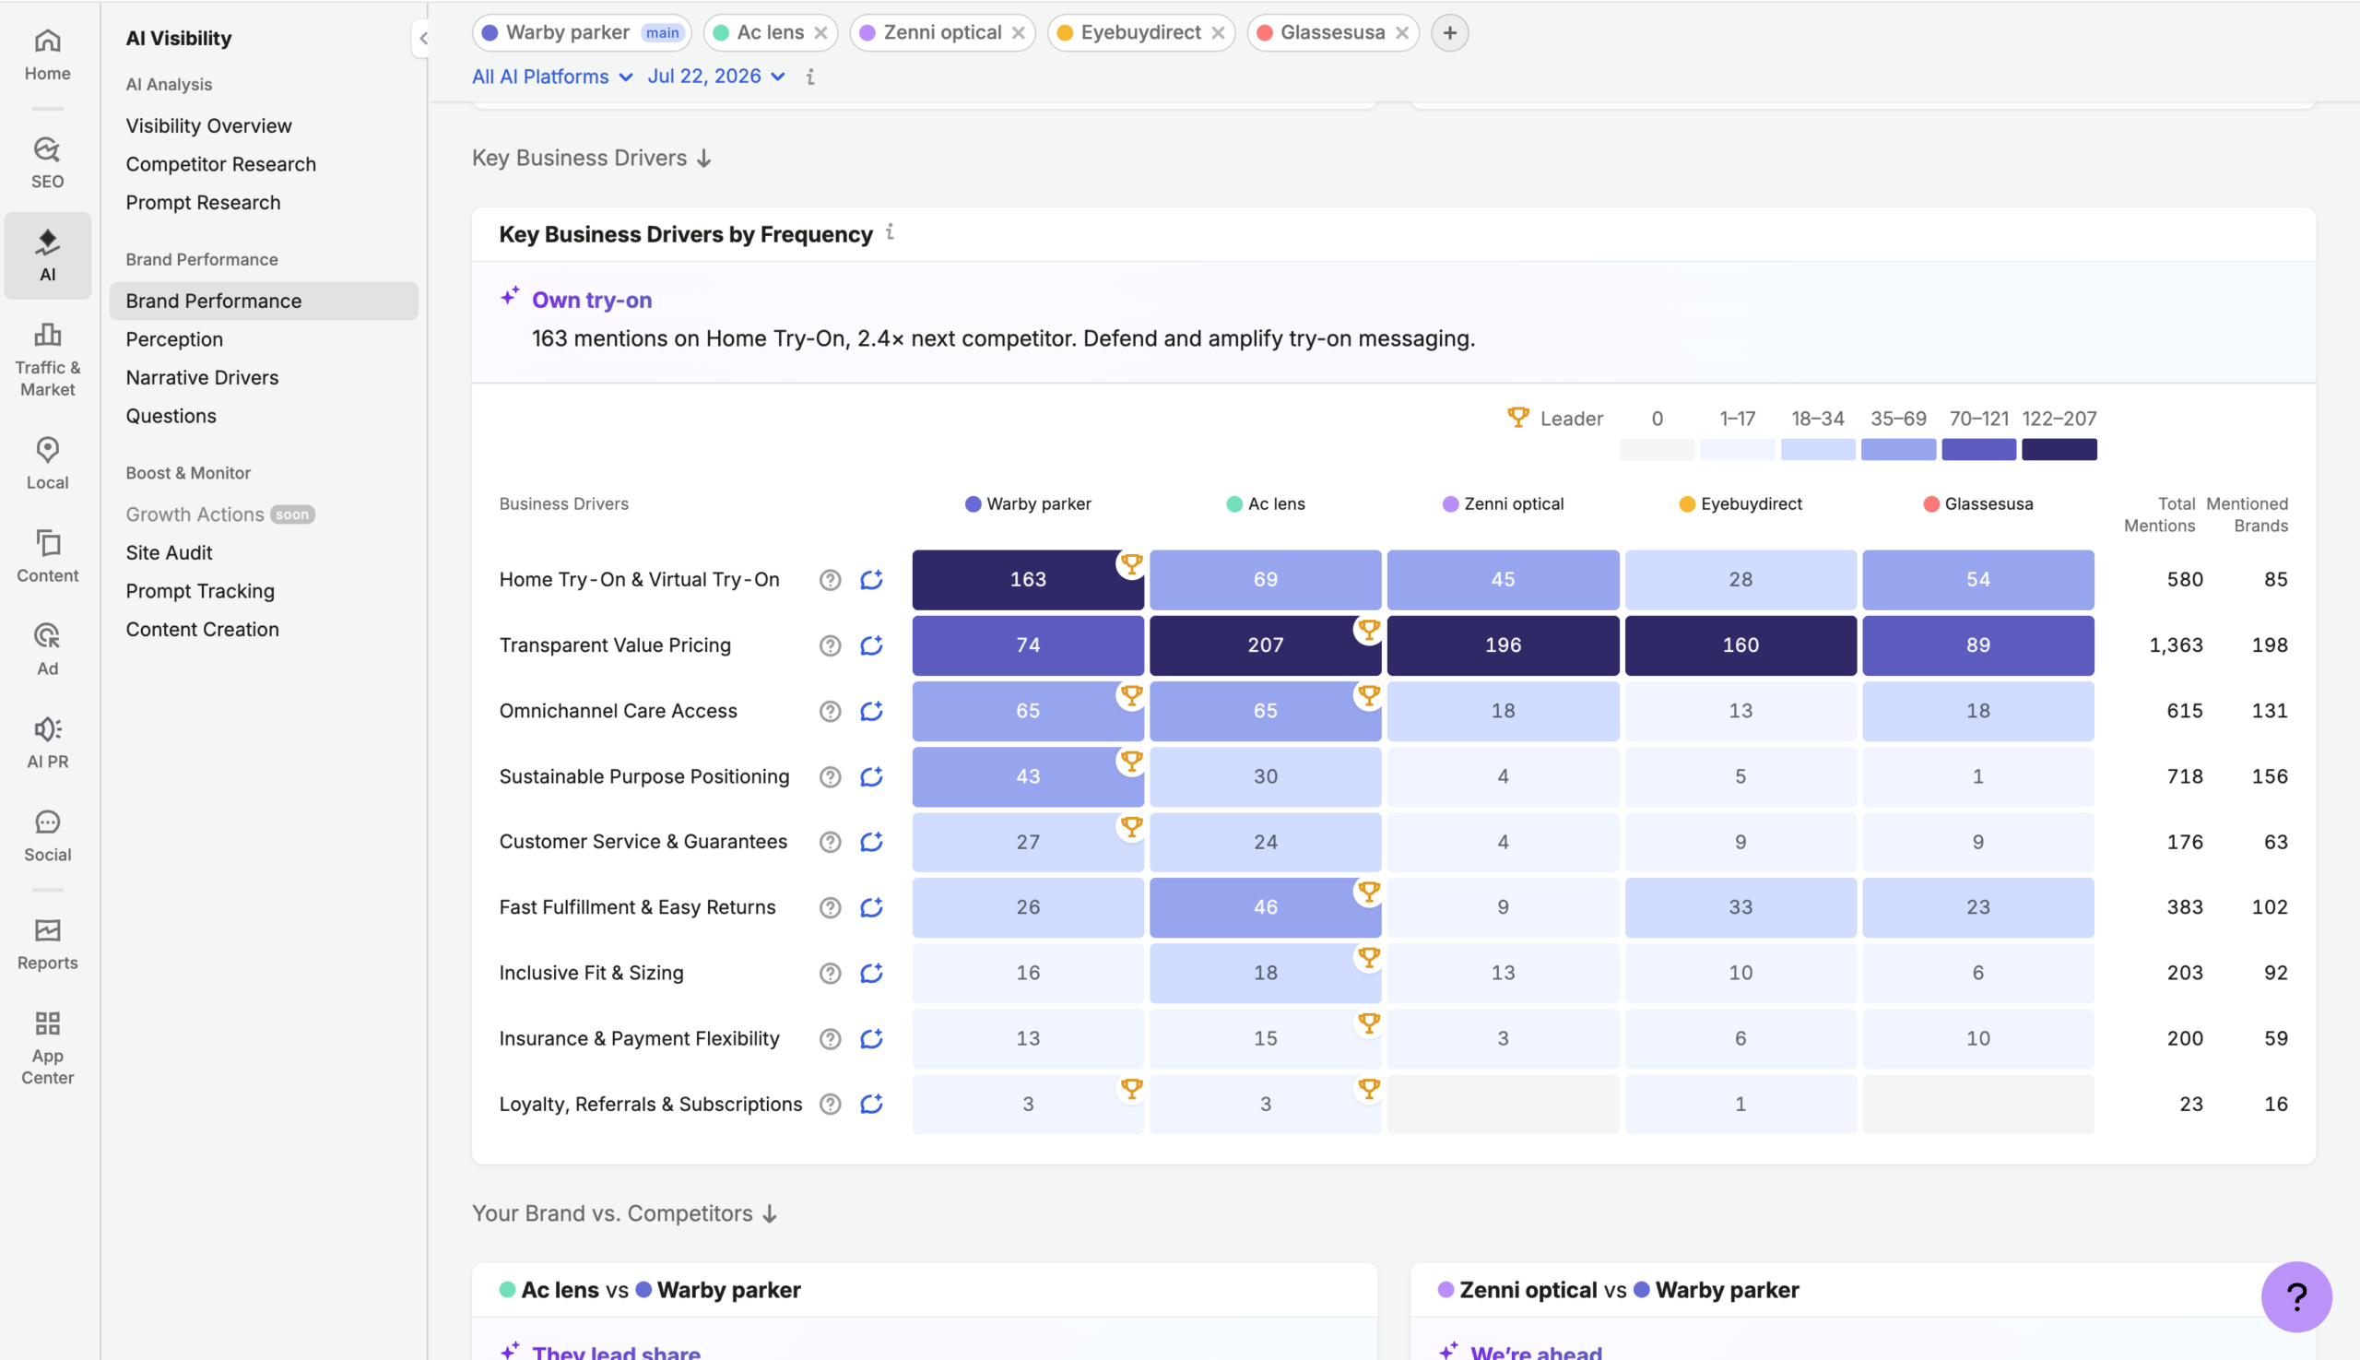Open the App Center icon
The image size is (2360, 1360).
pyautogui.click(x=47, y=1047)
